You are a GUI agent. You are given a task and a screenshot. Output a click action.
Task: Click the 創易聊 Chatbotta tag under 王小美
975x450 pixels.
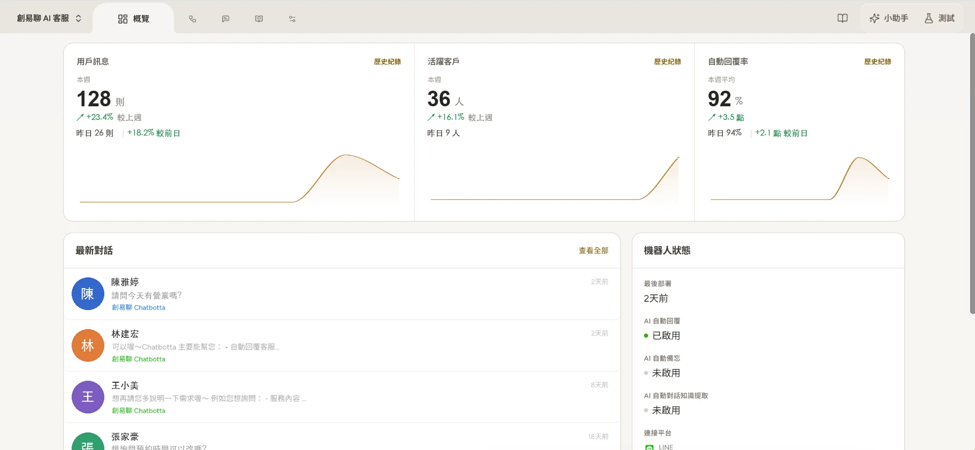point(138,411)
